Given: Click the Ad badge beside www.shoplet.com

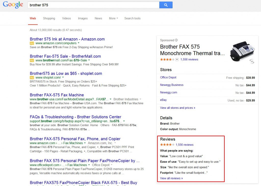Looking at the screenshot, I should coord(32,77).
